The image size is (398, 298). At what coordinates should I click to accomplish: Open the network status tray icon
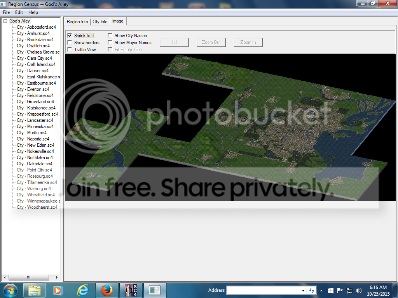tap(349, 291)
